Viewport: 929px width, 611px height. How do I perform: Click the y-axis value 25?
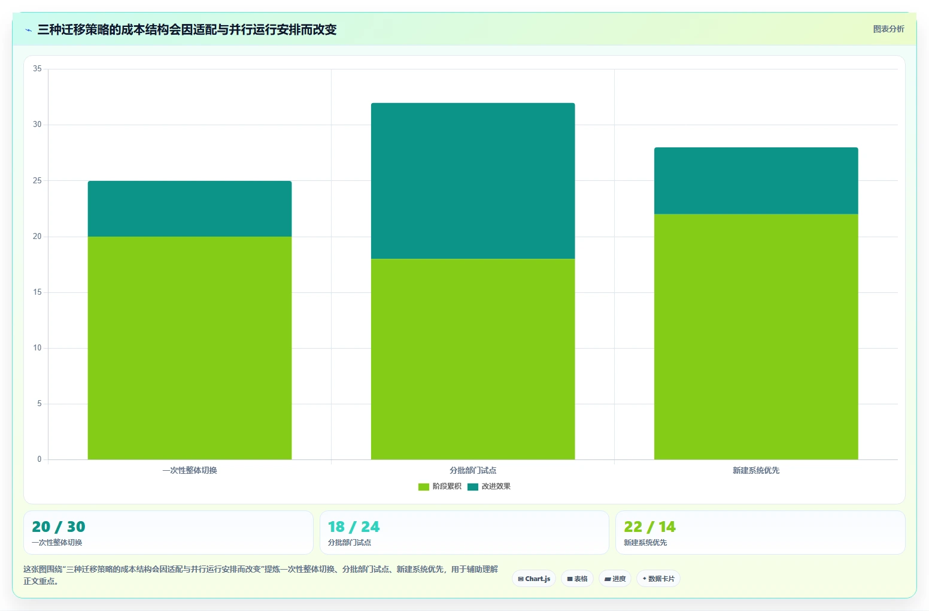tap(37, 180)
